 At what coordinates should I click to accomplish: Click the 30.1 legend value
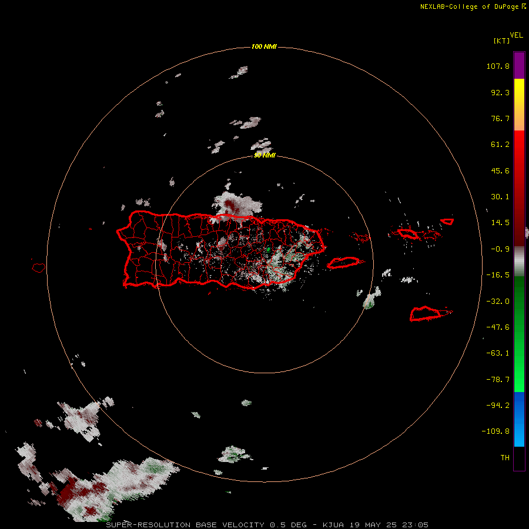[x=500, y=197]
